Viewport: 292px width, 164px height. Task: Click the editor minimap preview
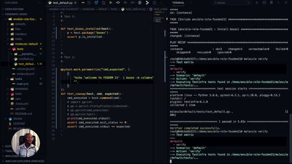pyautogui.click(x=160, y=17)
